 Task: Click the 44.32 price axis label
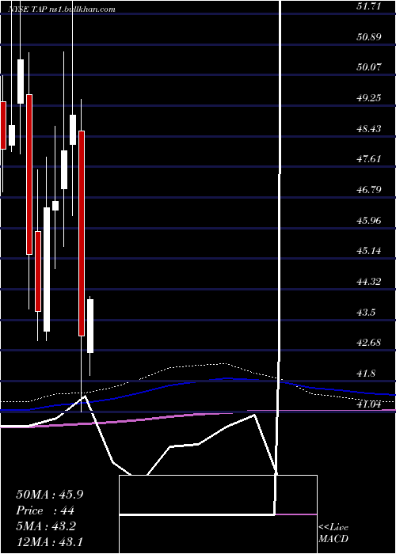[x=369, y=282]
